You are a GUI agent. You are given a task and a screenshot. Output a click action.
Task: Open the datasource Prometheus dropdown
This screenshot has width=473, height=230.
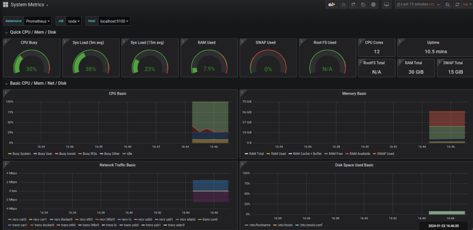(x=38, y=21)
